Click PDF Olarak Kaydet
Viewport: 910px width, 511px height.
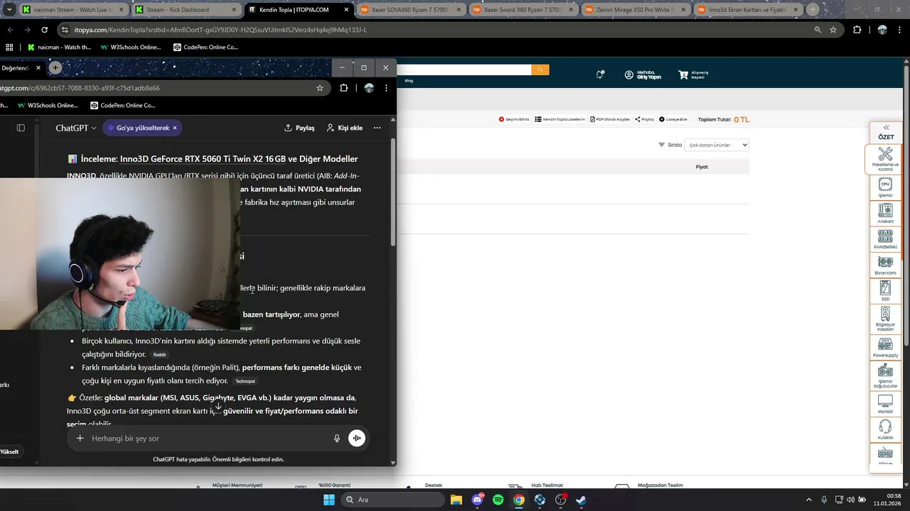tap(610, 119)
